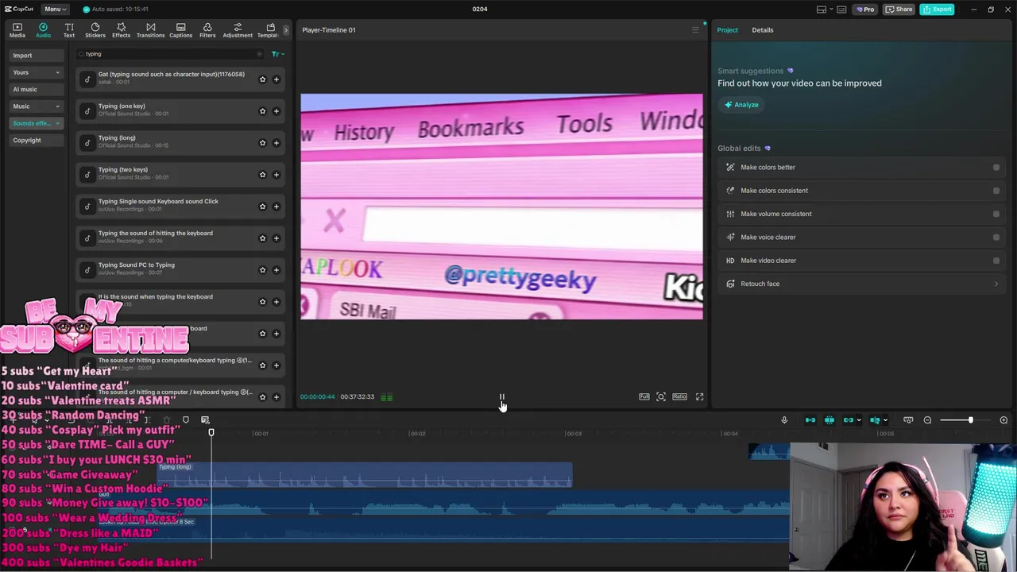The image size is (1017, 572).
Task: Open the layout selector dropdown
Action: [x=825, y=10]
